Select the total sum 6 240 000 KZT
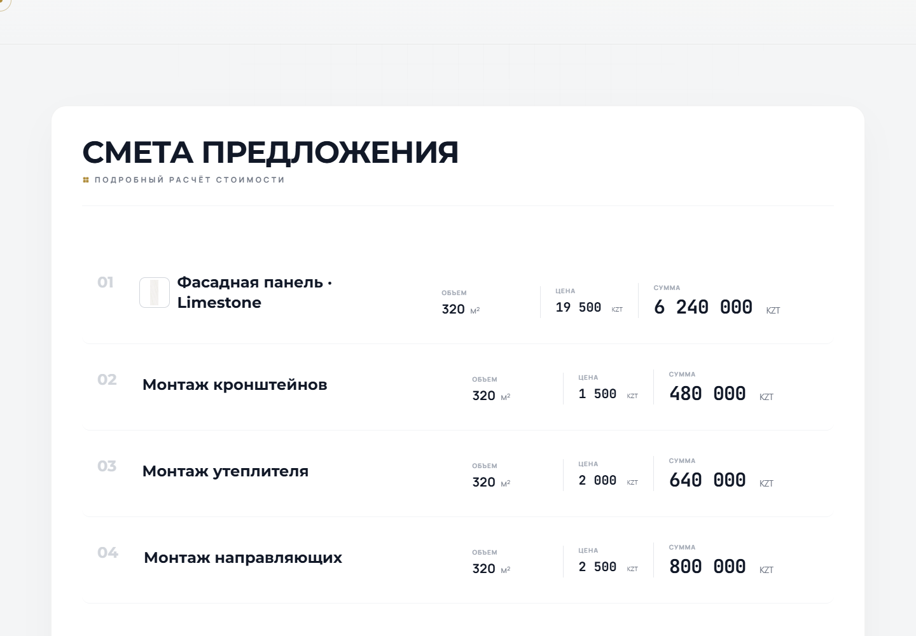This screenshot has width=916, height=636. pos(717,308)
